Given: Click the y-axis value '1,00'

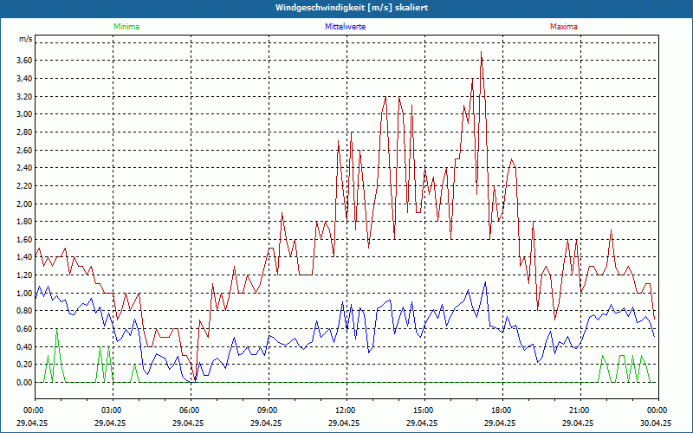Looking at the screenshot, I should click(24, 293).
